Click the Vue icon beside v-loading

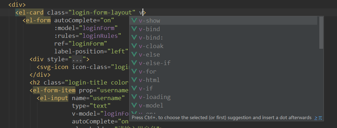coord(134,97)
